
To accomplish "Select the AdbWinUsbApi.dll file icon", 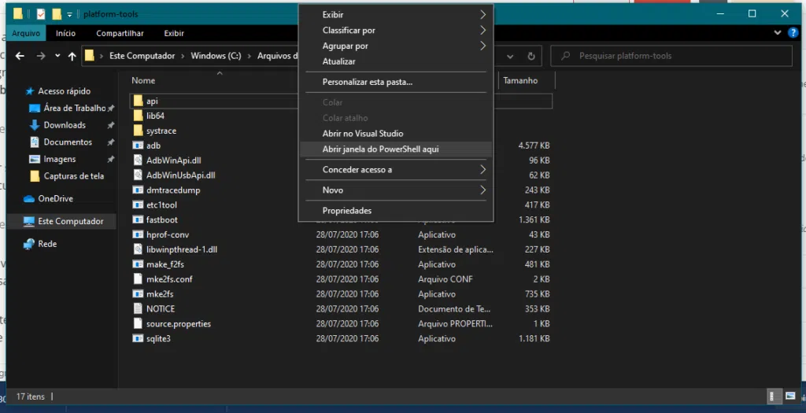I will 138,175.
